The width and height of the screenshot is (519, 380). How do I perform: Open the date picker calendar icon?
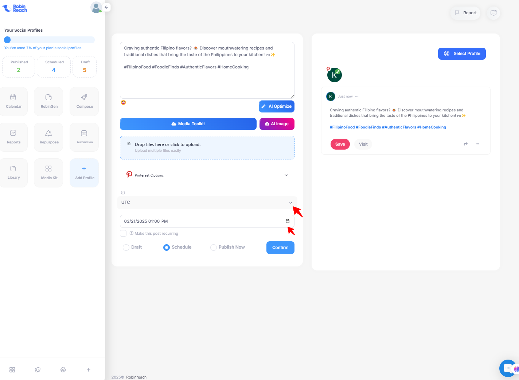288,221
